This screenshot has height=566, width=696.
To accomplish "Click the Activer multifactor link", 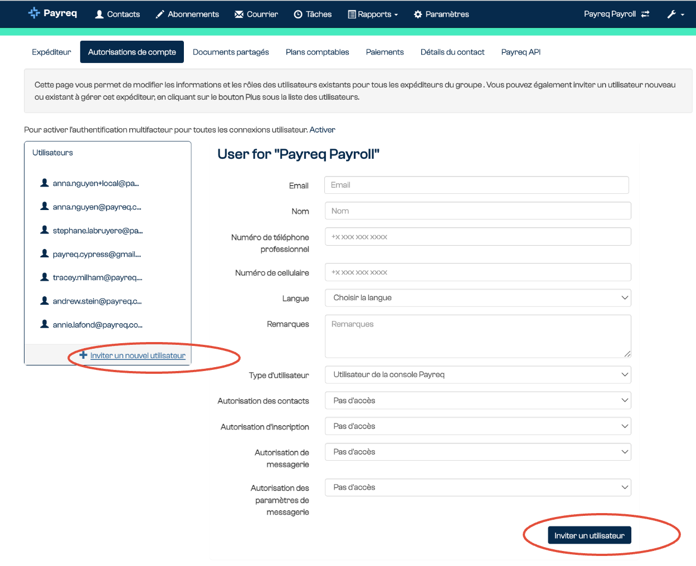I will click(322, 130).
